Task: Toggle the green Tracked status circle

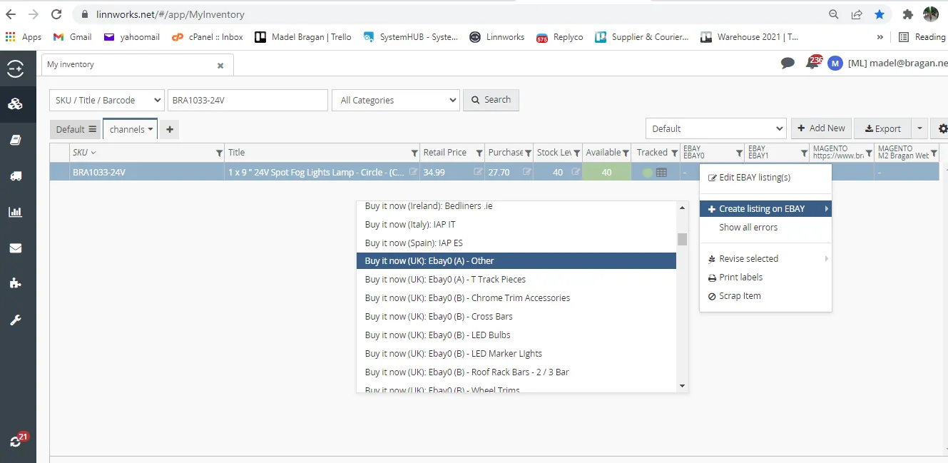Action: point(647,172)
